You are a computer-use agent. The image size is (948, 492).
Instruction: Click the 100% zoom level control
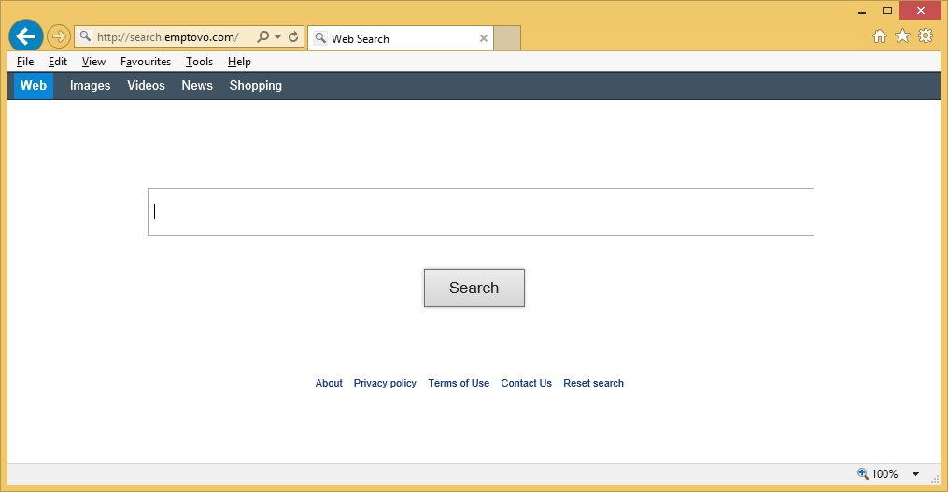click(x=878, y=474)
